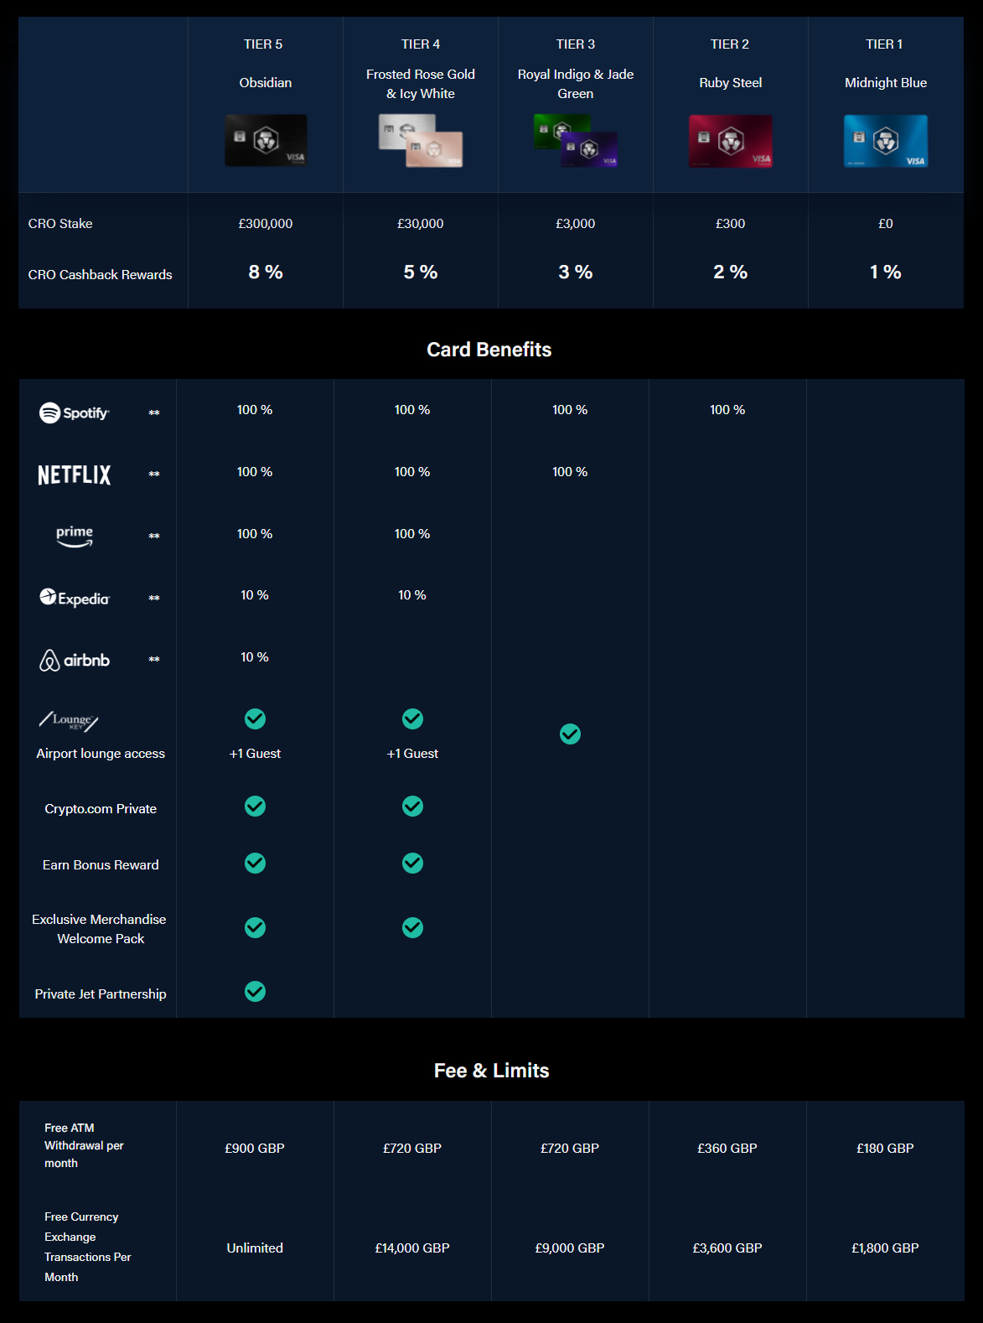Click the £9,000 GBP exchange limit
The height and width of the screenshot is (1323, 983).
point(570,1248)
